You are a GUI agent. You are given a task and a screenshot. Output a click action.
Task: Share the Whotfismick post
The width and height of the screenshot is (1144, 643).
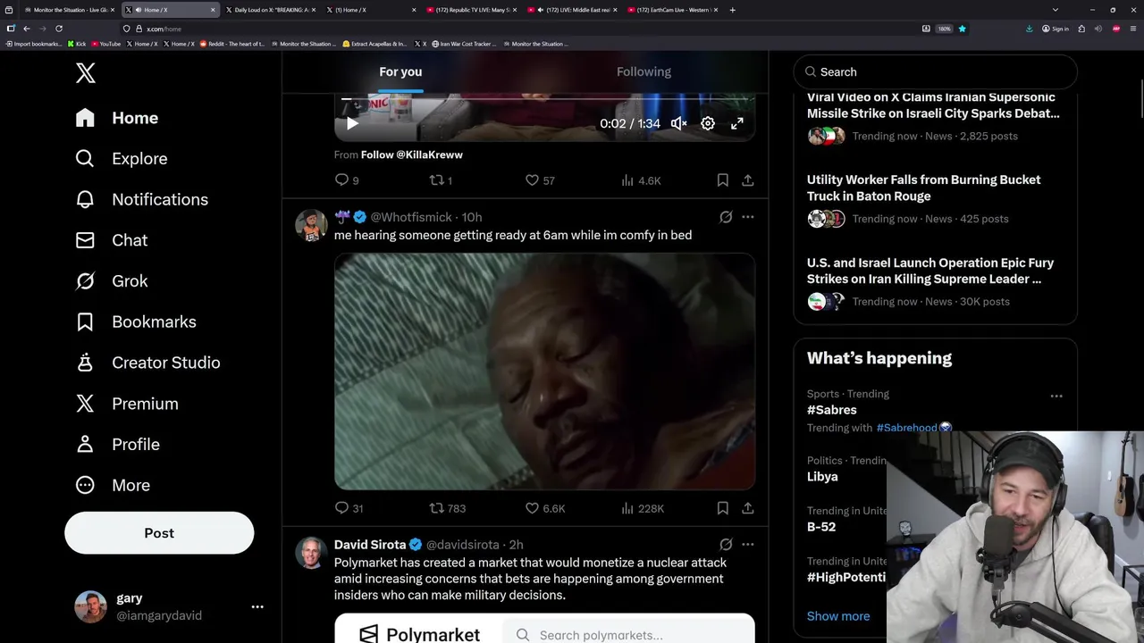pyautogui.click(x=748, y=508)
